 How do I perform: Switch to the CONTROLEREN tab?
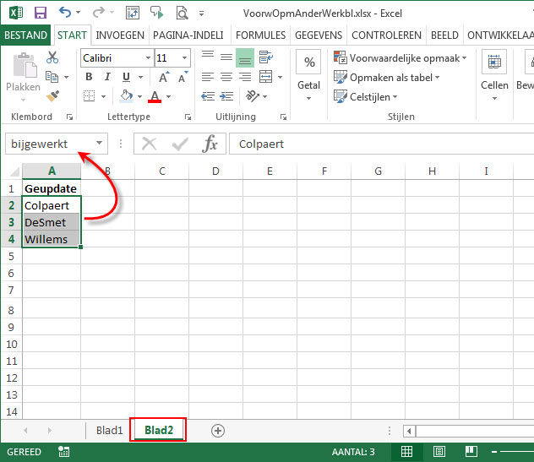[x=386, y=35]
